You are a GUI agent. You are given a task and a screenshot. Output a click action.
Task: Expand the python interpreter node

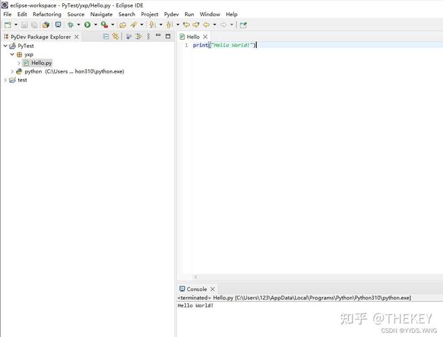click(x=11, y=71)
